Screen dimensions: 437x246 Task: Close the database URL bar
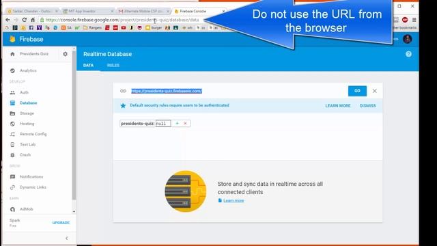tap(375, 91)
